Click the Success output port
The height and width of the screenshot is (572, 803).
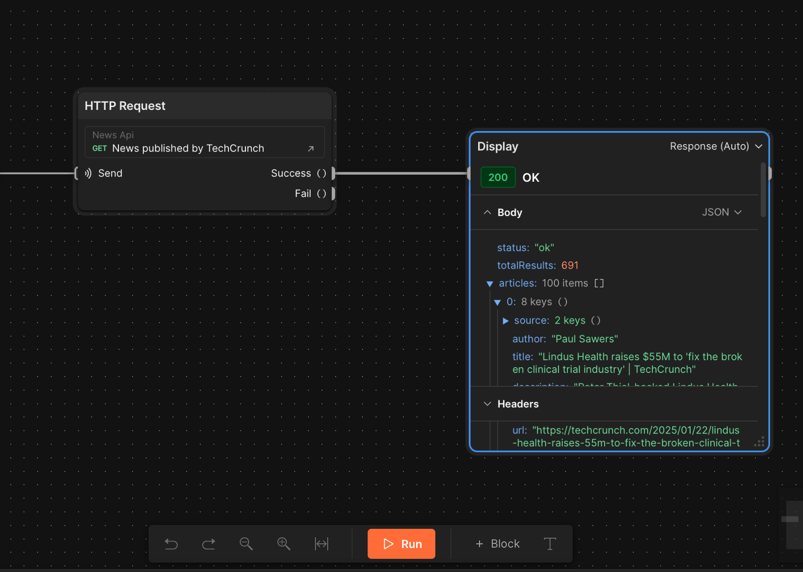coord(333,174)
